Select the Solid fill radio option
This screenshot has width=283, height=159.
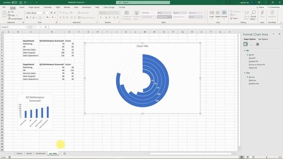248,58
